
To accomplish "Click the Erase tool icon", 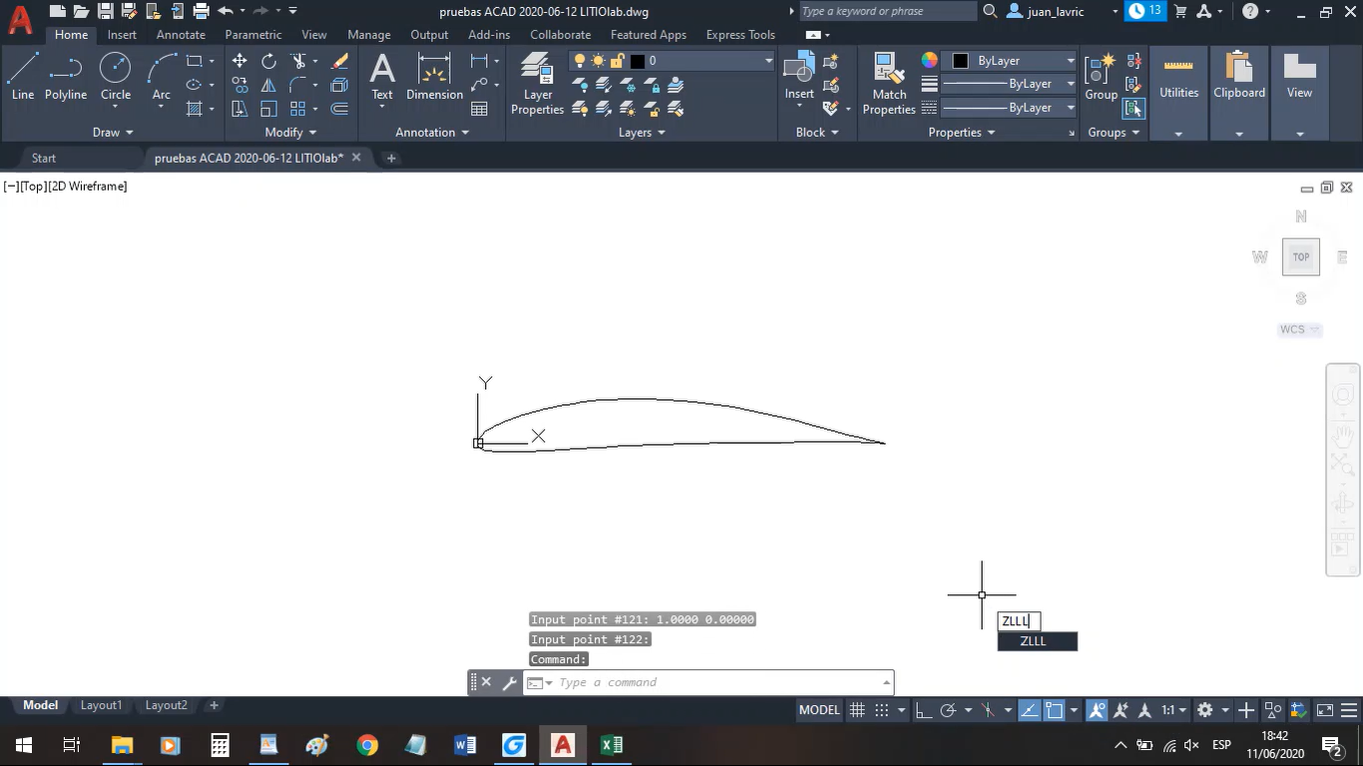I will point(339,61).
